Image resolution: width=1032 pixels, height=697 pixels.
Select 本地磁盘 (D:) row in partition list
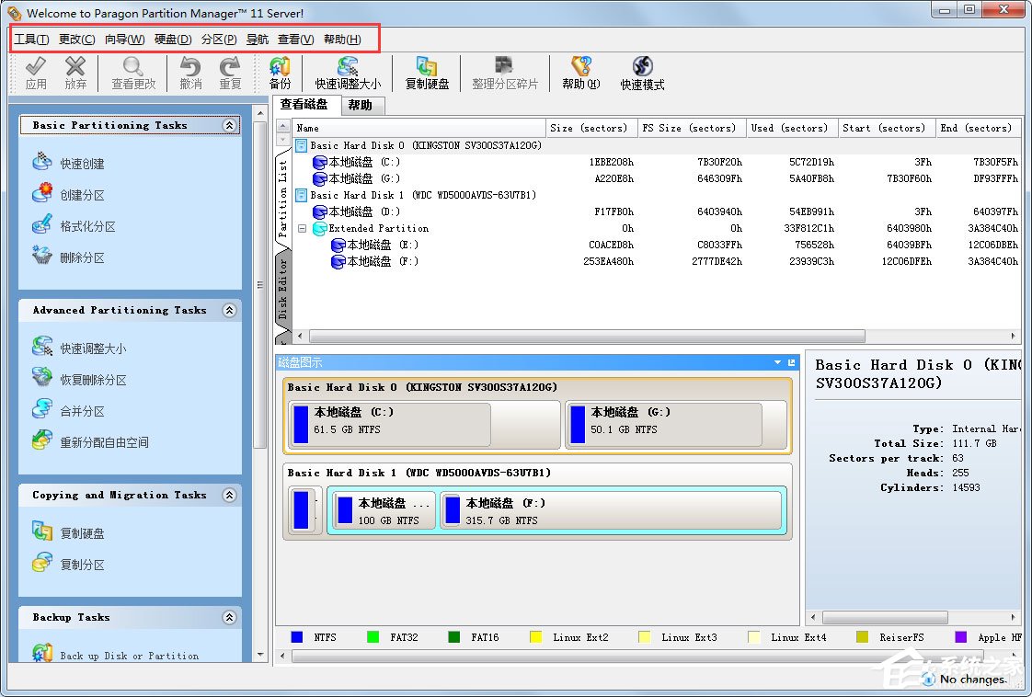[657, 211]
